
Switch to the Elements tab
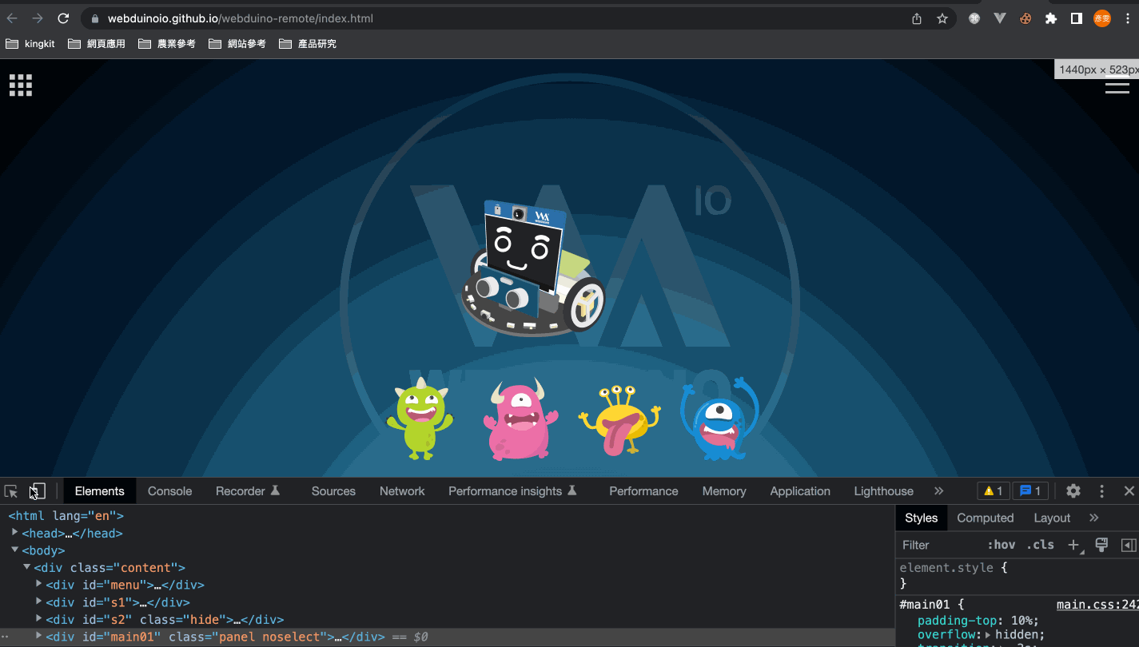pyautogui.click(x=100, y=491)
